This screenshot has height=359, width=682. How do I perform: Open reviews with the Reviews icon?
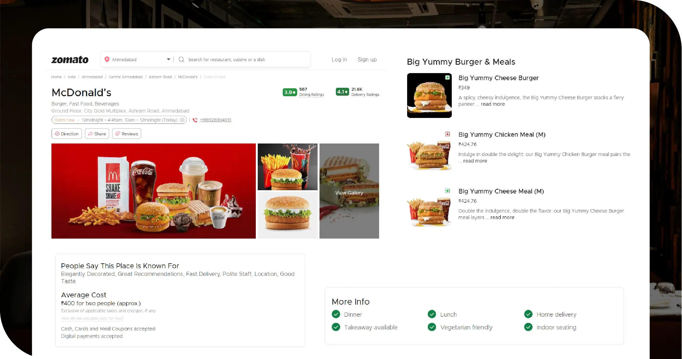(x=118, y=133)
